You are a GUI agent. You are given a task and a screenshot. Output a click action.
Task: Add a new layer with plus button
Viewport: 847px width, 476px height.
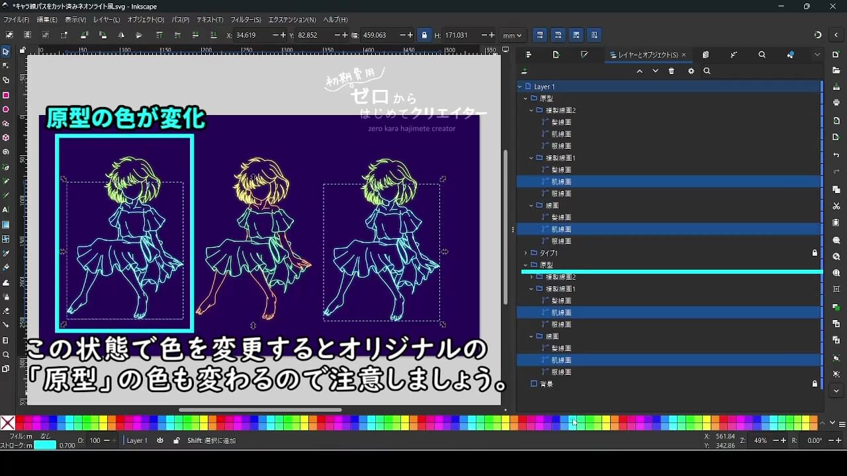tap(525, 70)
